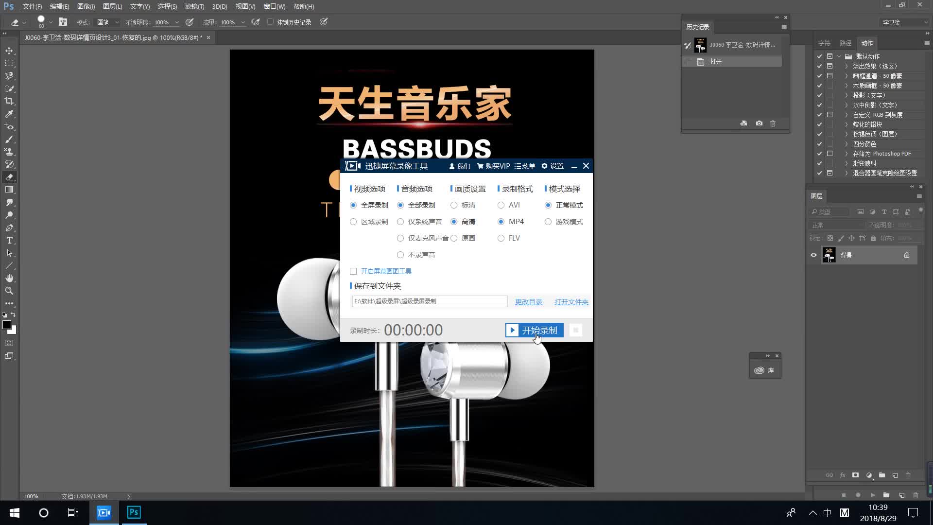
Task: Click add layer mask icon
Action: 856,475
